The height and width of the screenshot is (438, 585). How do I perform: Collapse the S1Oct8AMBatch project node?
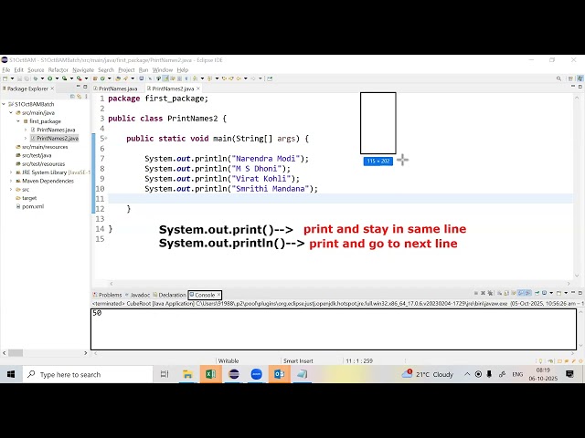(4, 104)
